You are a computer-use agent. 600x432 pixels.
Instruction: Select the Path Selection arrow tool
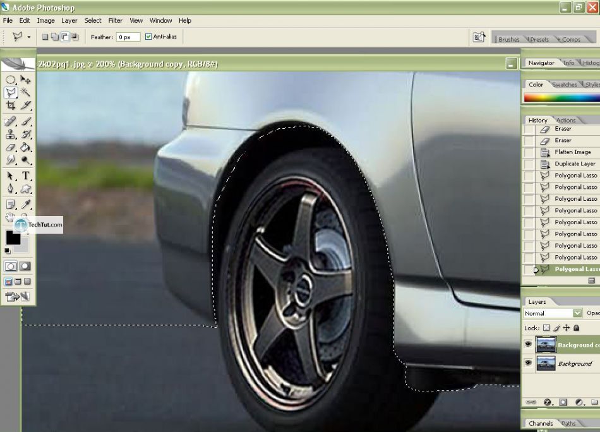(10, 176)
